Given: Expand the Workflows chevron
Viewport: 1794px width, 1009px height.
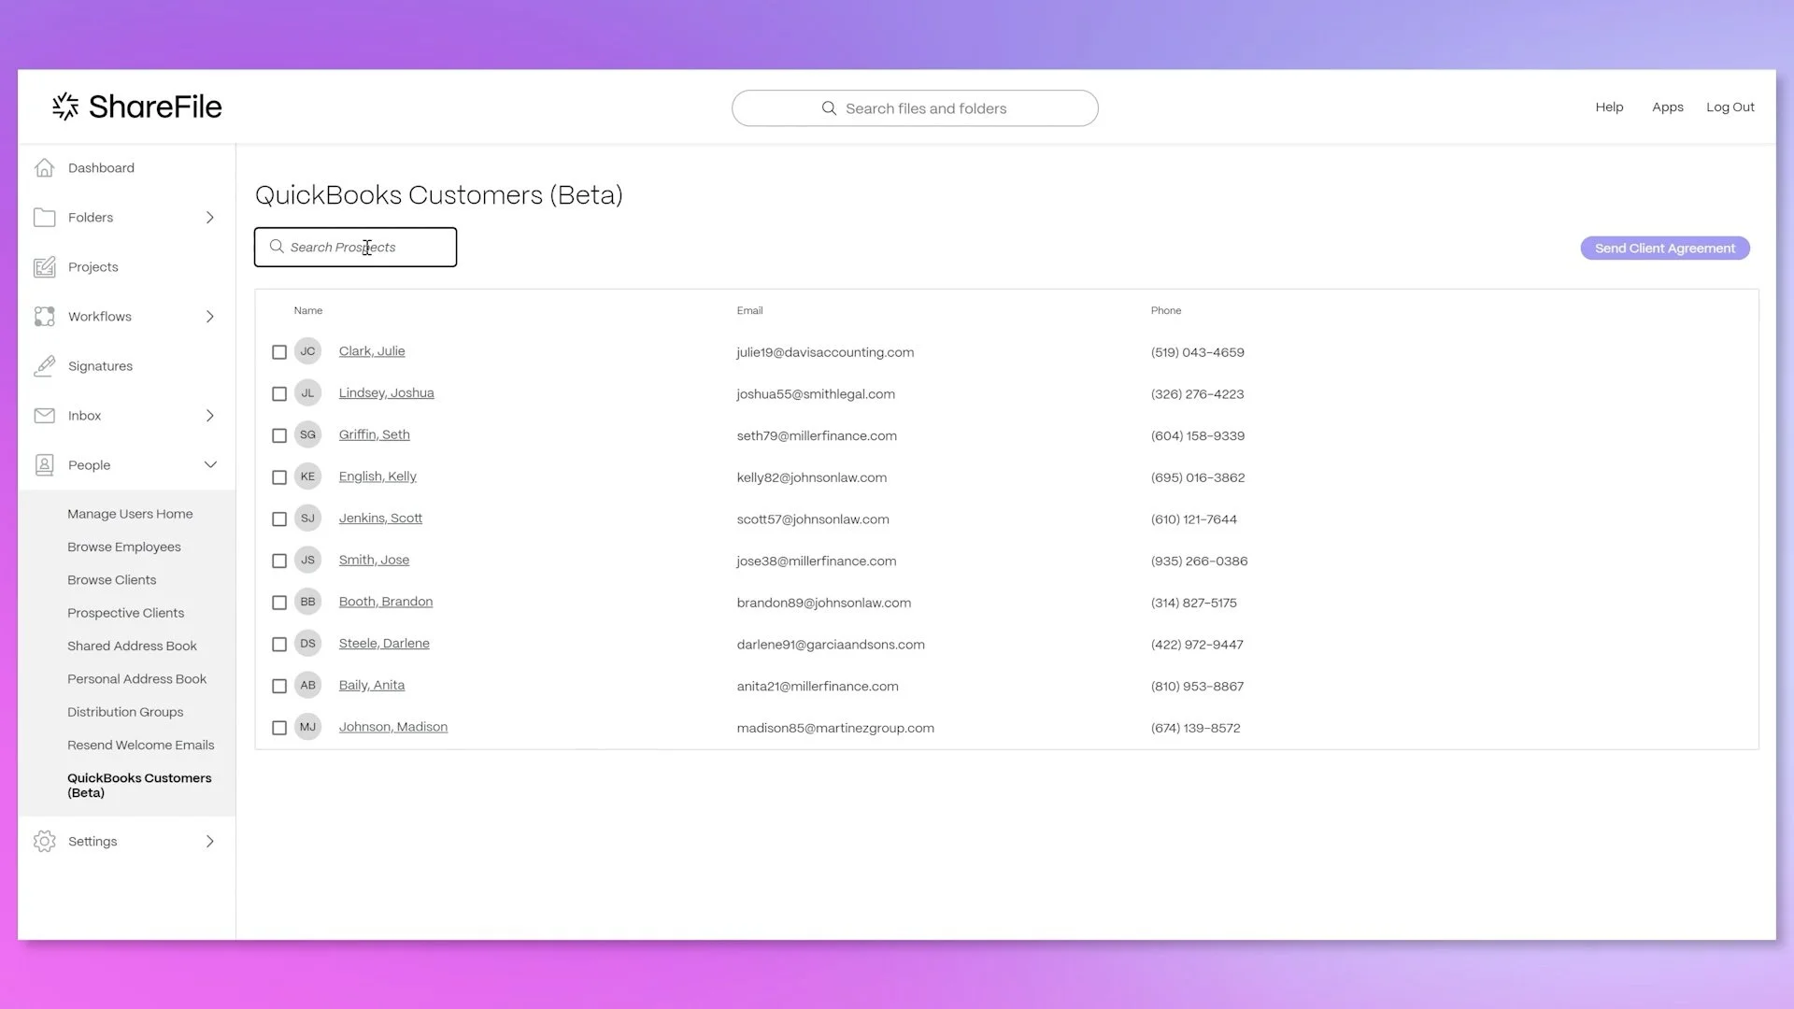Looking at the screenshot, I should [x=210, y=317].
